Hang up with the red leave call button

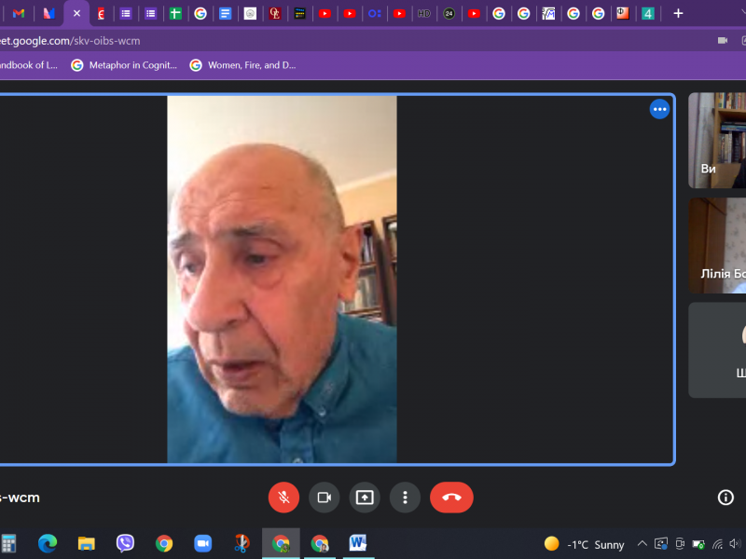tap(451, 498)
